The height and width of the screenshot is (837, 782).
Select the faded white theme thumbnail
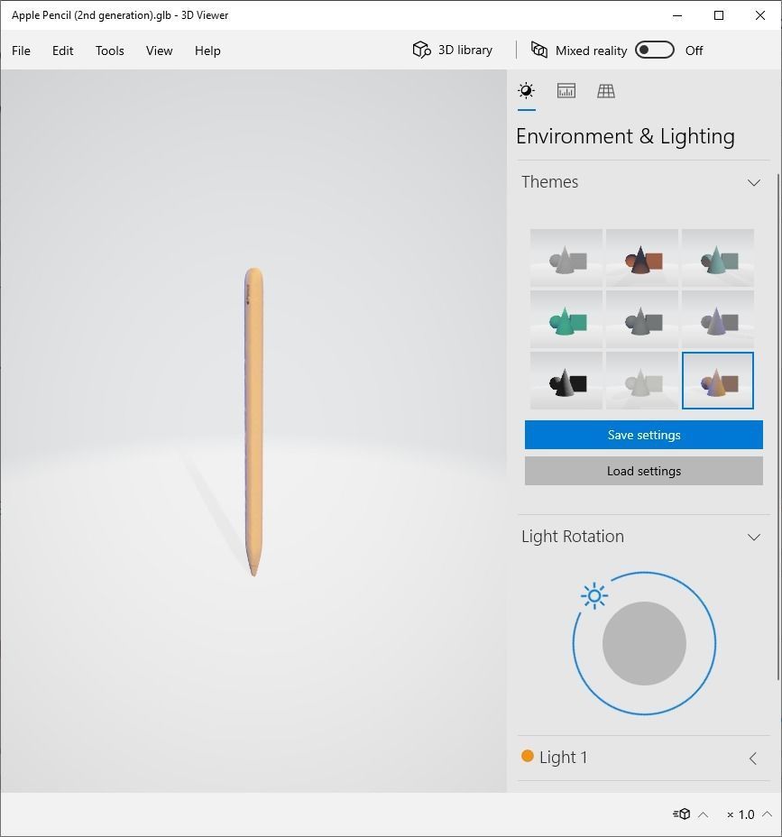pos(642,381)
